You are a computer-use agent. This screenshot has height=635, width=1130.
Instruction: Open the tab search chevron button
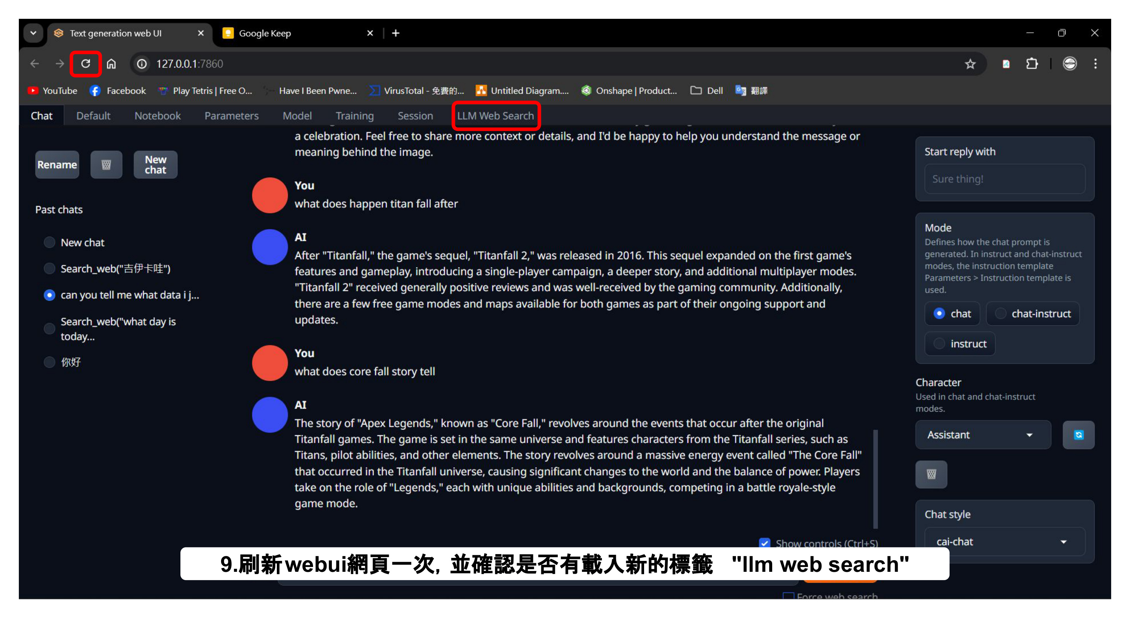click(34, 33)
